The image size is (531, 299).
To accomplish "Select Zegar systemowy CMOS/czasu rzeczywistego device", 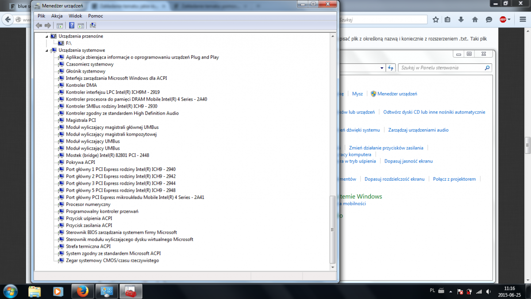I will [112, 260].
